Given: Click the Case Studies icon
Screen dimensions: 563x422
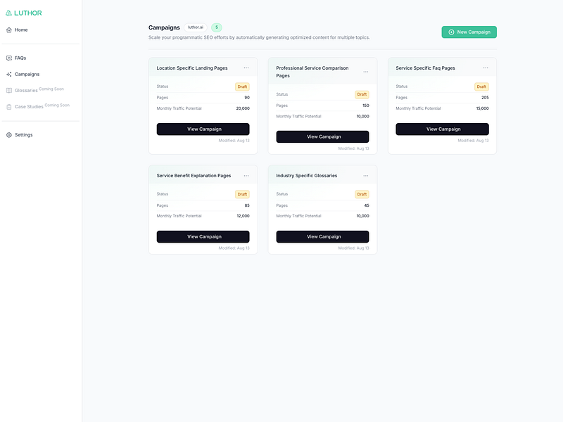Looking at the screenshot, I should 9,107.
